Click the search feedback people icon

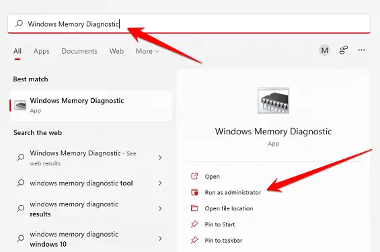point(344,50)
